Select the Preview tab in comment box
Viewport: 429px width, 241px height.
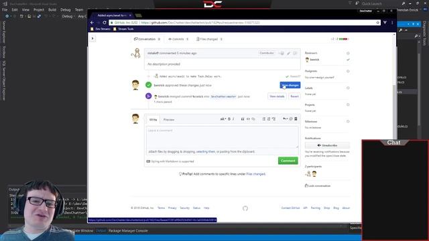(x=168, y=120)
